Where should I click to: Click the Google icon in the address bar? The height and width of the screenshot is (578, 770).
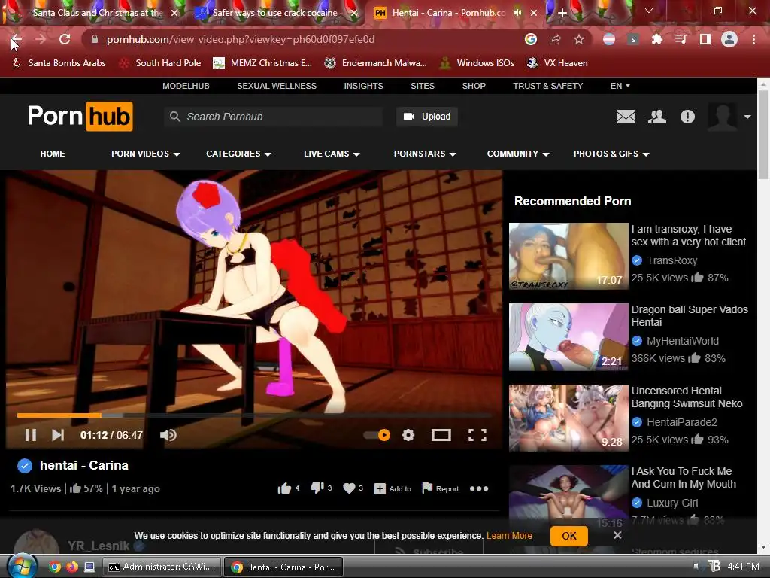coord(531,39)
